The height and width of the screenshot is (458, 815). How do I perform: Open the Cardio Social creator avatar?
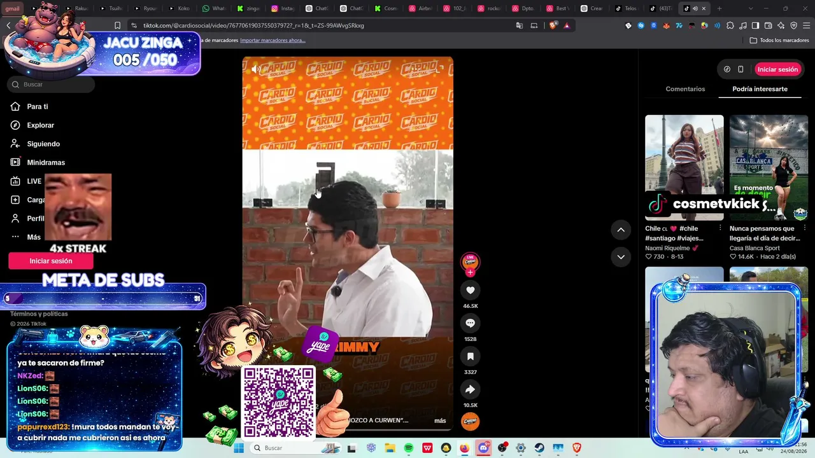470,261
